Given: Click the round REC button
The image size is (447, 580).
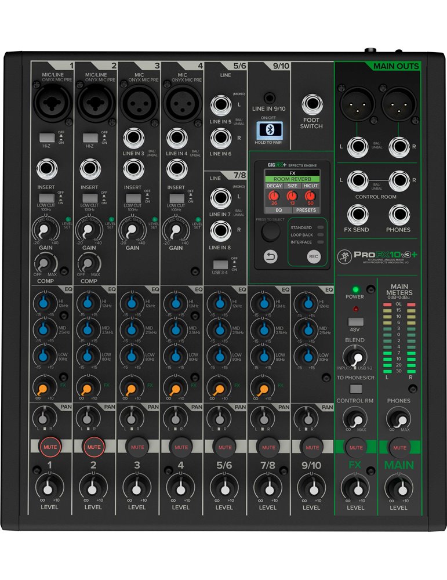Looking at the screenshot, I should (x=313, y=256).
